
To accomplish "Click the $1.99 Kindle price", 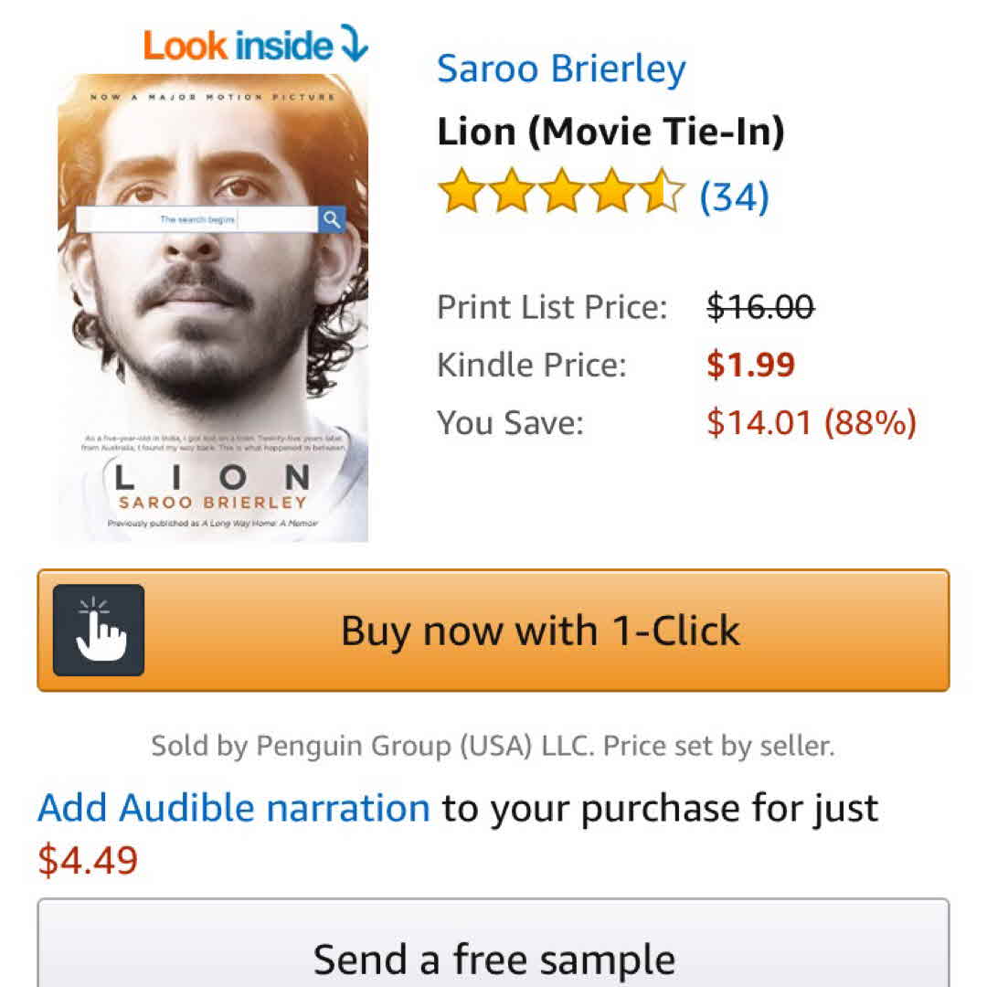I will pos(751,365).
